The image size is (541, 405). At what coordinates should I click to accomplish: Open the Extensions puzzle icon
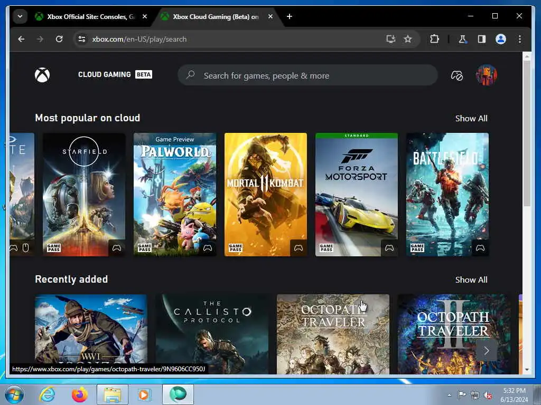pyautogui.click(x=434, y=39)
